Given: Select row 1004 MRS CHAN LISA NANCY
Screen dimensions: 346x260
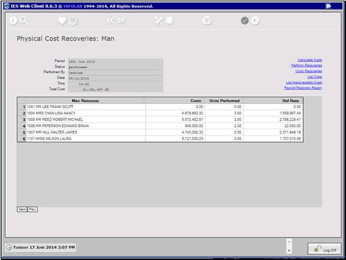Looking at the screenshot, I should click(x=161, y=113).
